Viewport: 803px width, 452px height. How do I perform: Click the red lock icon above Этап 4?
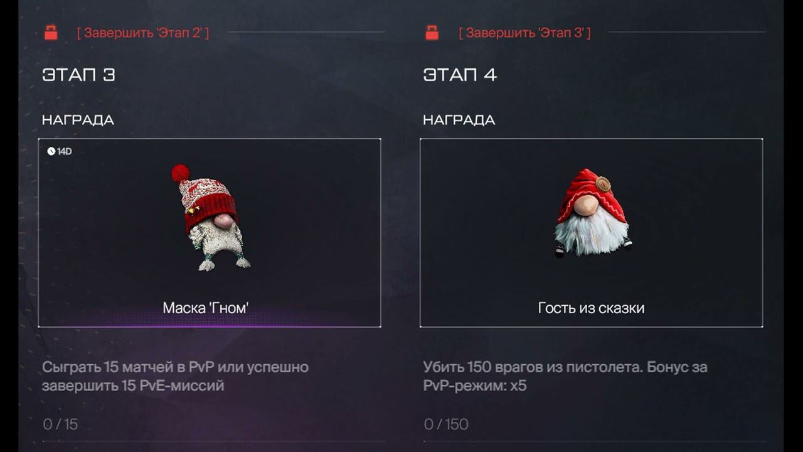tap(432, 33)
